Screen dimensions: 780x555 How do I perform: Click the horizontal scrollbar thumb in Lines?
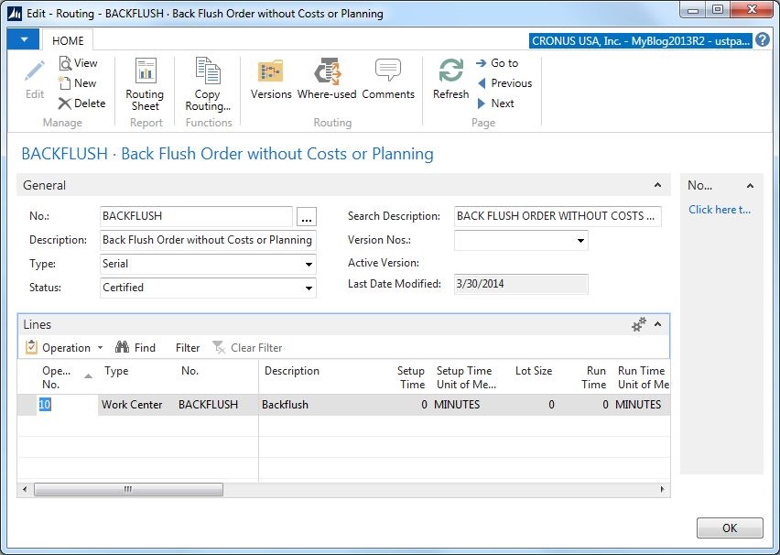pyautogui.click(x=128, y=489)
